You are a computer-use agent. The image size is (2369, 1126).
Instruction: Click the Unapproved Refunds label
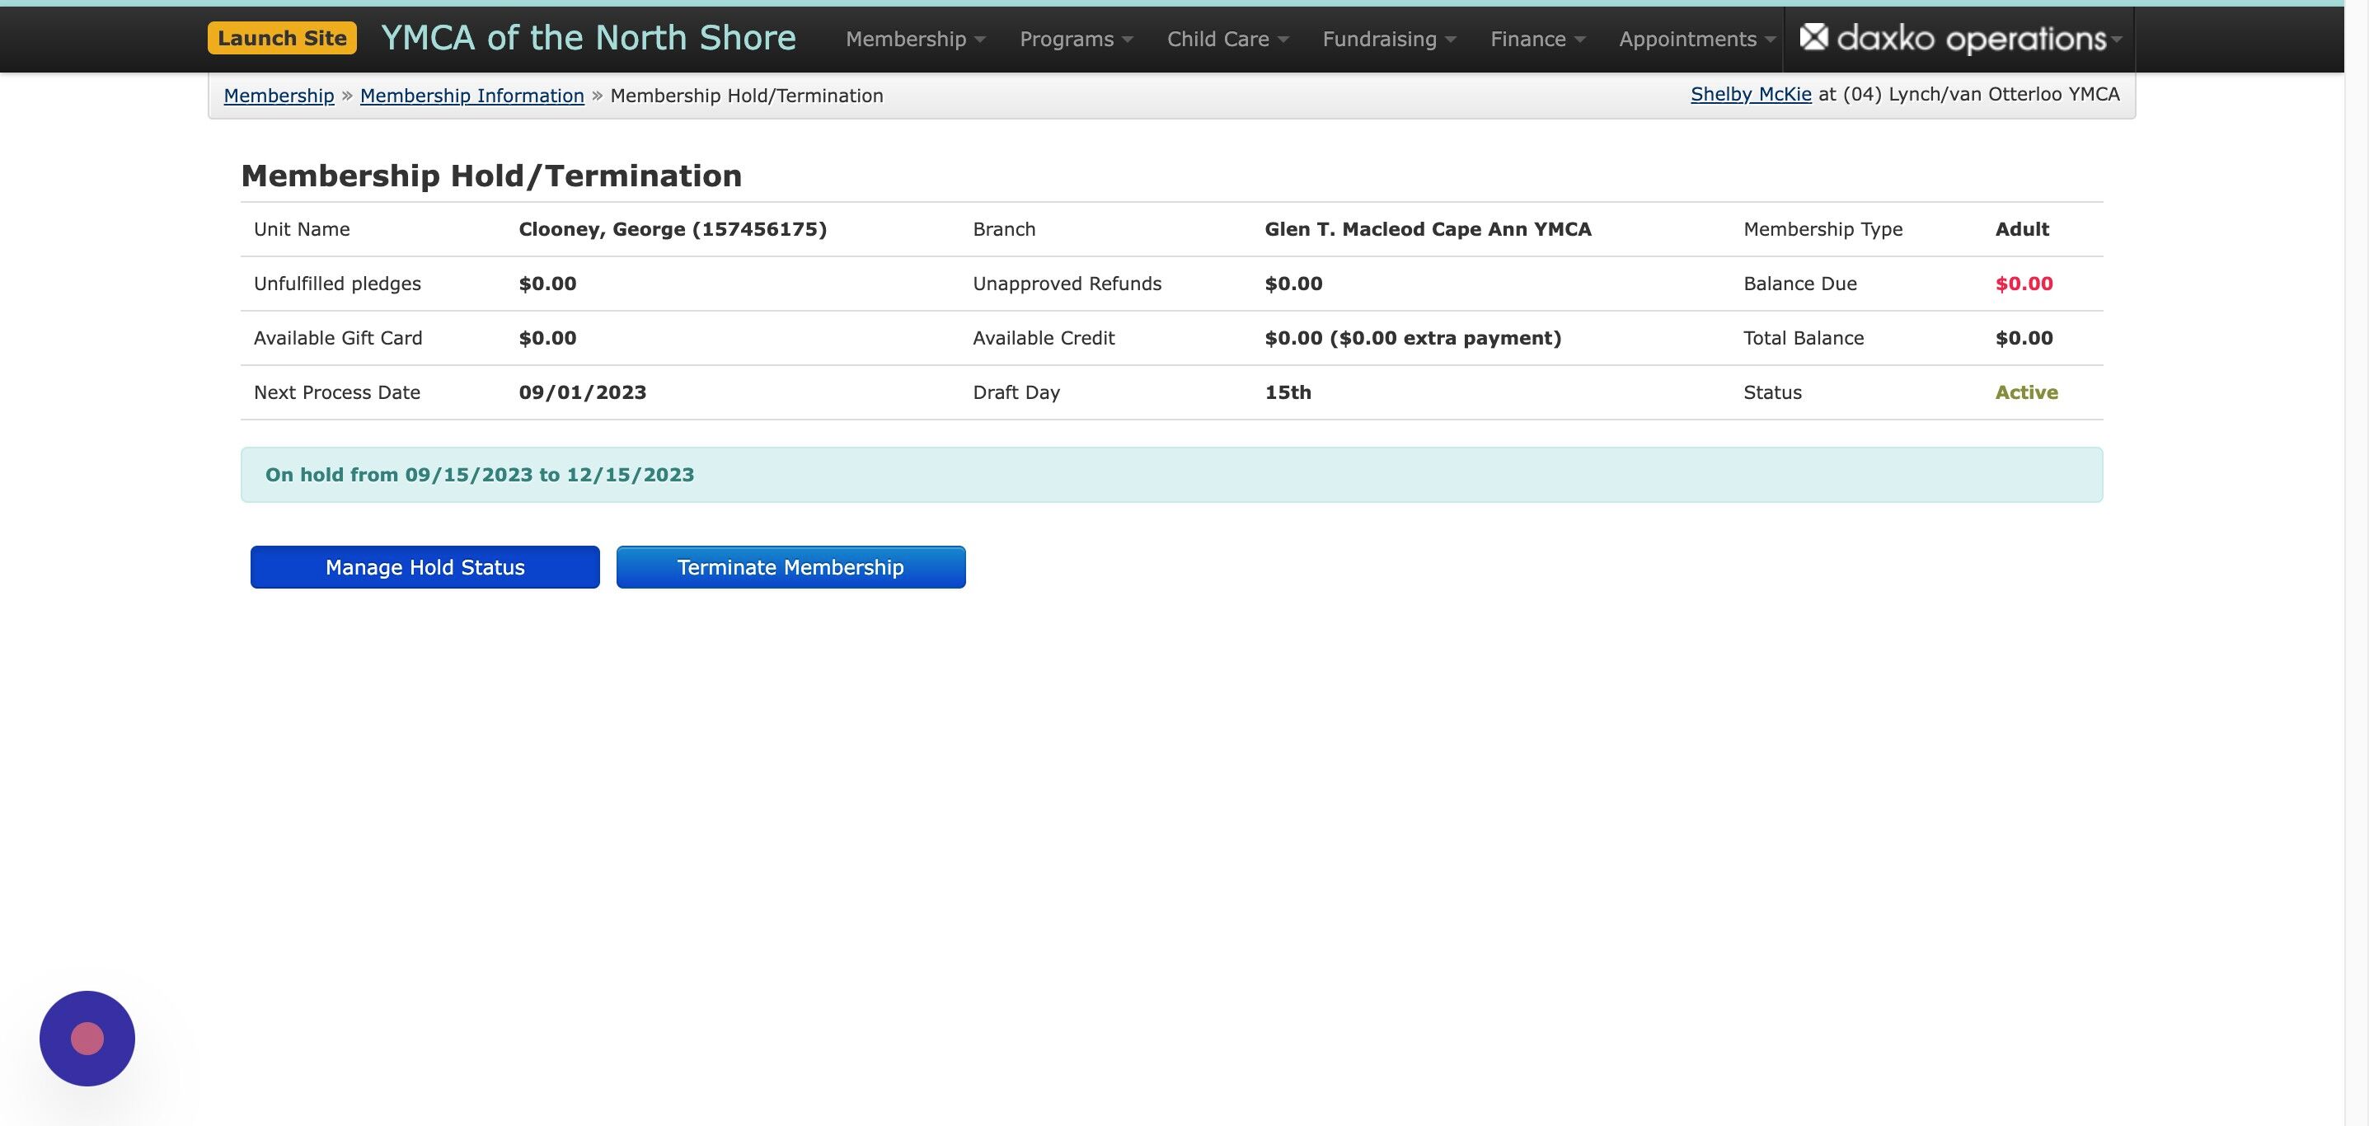coord(1067,284)
